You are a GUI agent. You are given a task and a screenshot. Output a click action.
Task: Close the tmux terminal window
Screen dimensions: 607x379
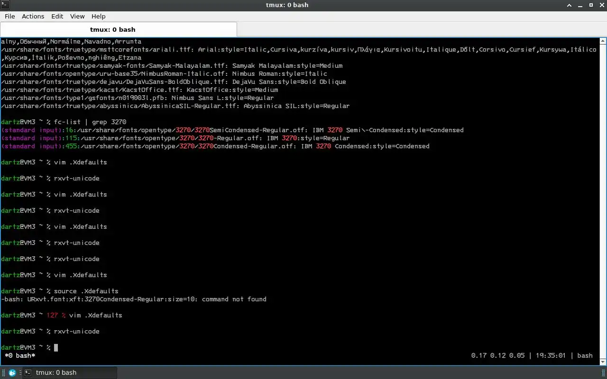coord(601,5)
